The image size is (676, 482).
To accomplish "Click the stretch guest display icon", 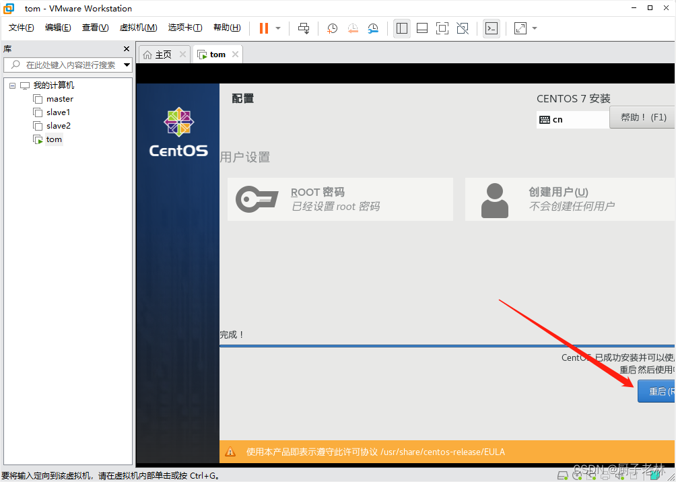I will [x=520, y=28].
